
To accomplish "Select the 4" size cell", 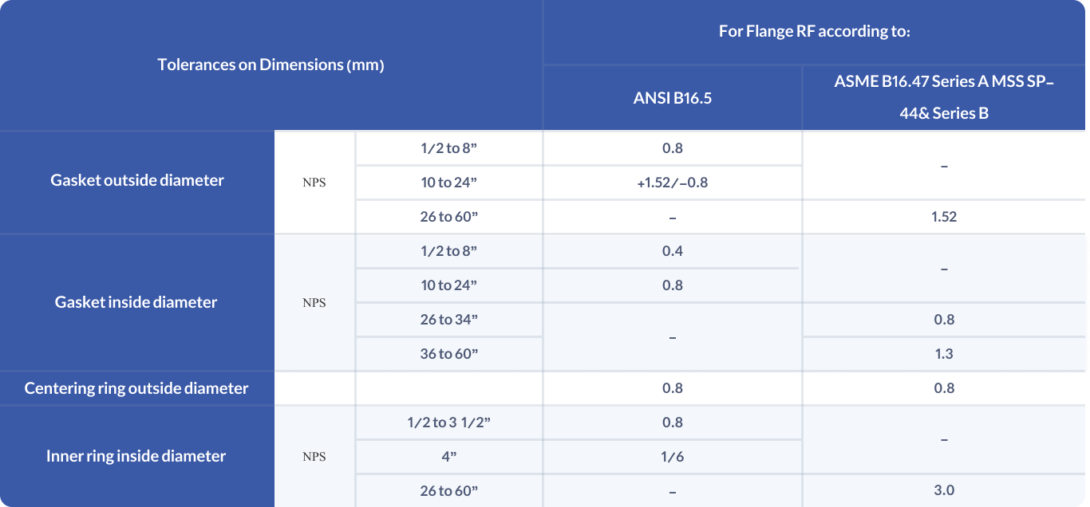I will [448, 457].
